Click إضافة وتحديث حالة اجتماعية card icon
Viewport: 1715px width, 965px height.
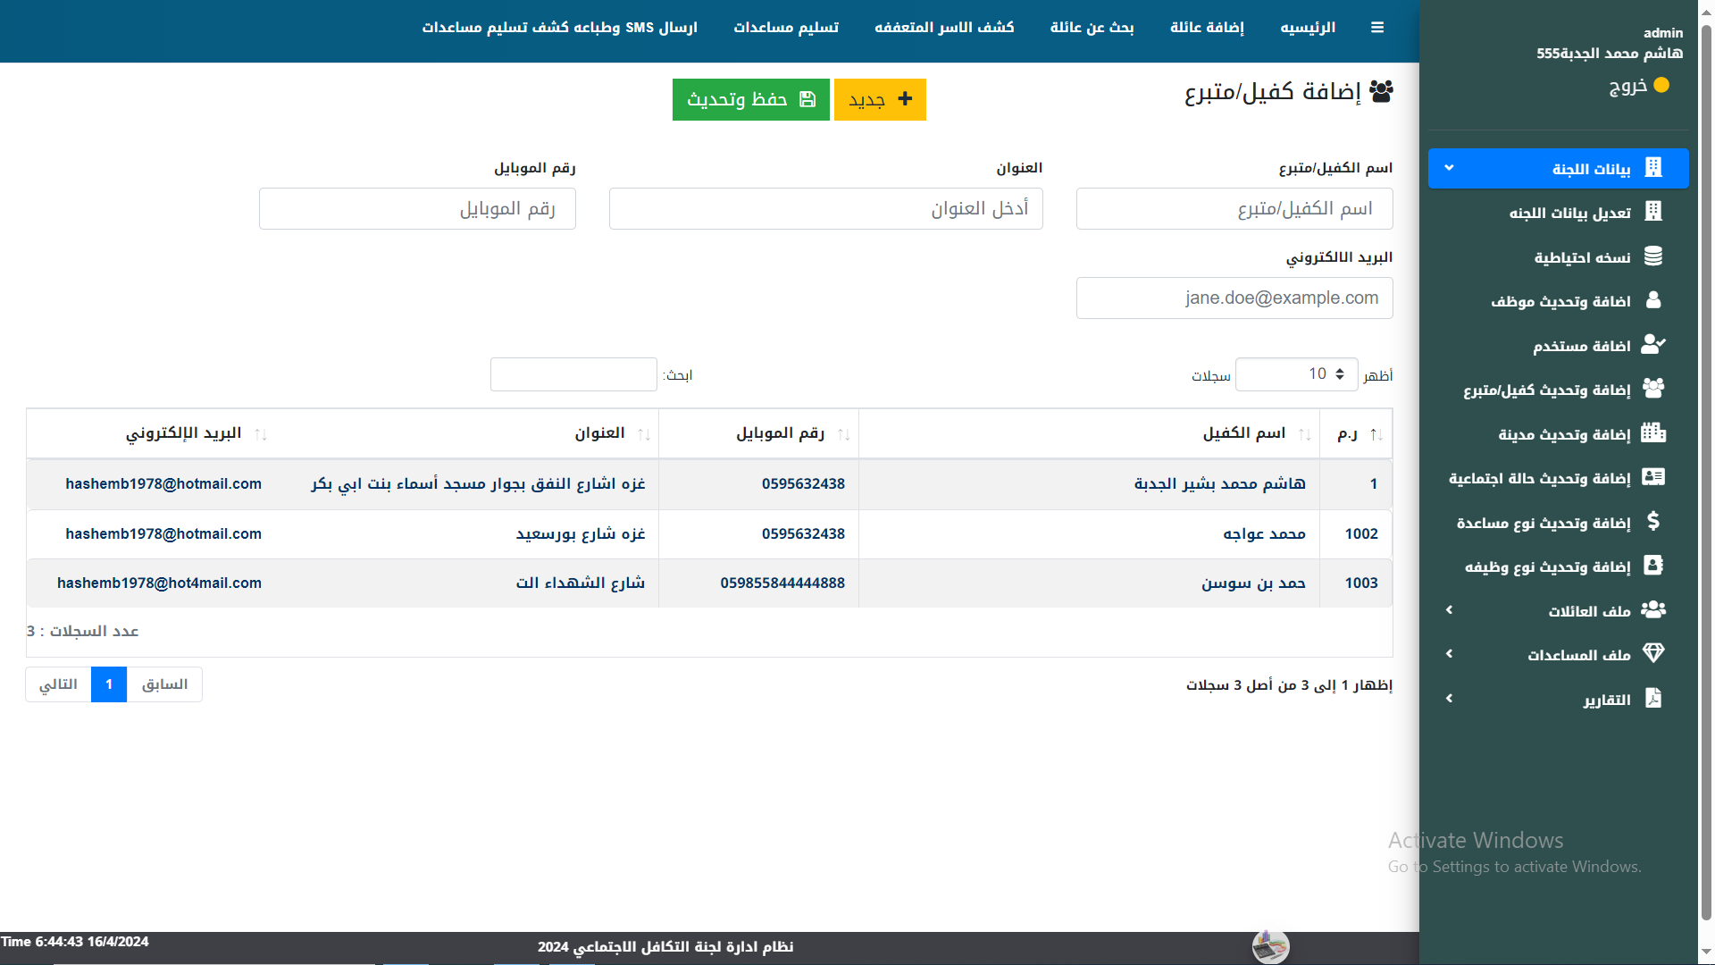pyautogui.click(x=1654, y=477)
